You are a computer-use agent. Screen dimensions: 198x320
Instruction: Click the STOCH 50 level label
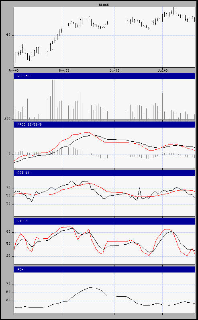(x=8, y=244)
